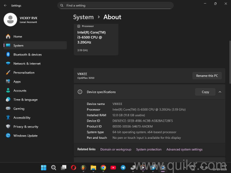Image resolution: width=231 pixels, height=173 pixels.
Task: Click the Processor chip icon on the card
Action: tap(79, 26)
